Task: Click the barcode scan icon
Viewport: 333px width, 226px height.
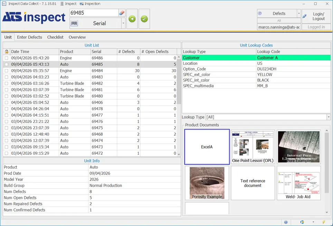Action: tap(74, 23)
